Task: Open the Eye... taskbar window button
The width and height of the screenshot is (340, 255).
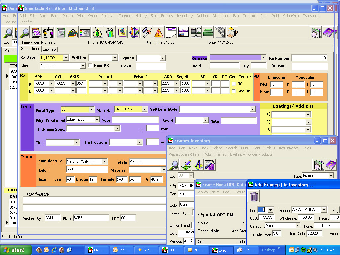Action: coord(221,250)
